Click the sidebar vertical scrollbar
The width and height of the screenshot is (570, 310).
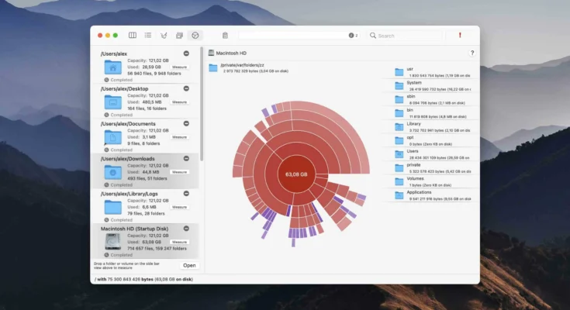(x=202, y=105)
